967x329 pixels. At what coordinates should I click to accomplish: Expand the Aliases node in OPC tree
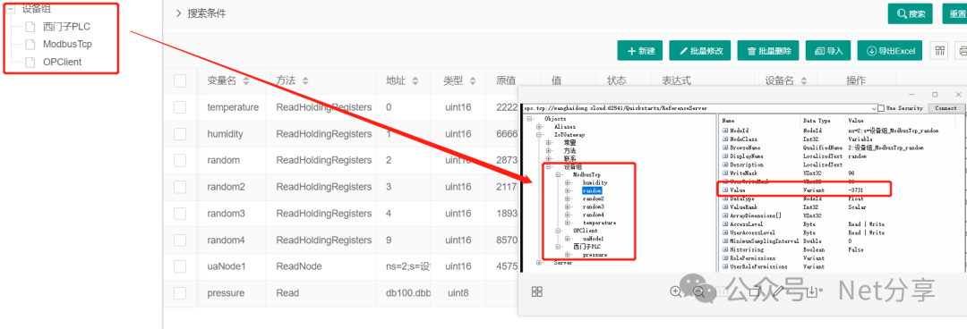pyautogui.click(x=540, y=126)
